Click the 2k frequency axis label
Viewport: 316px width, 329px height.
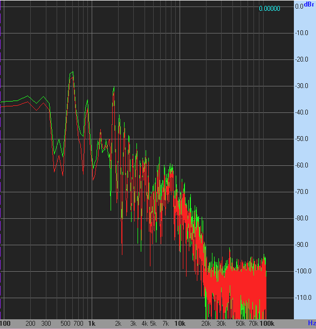pyautogui.click(x=118, y=324)
